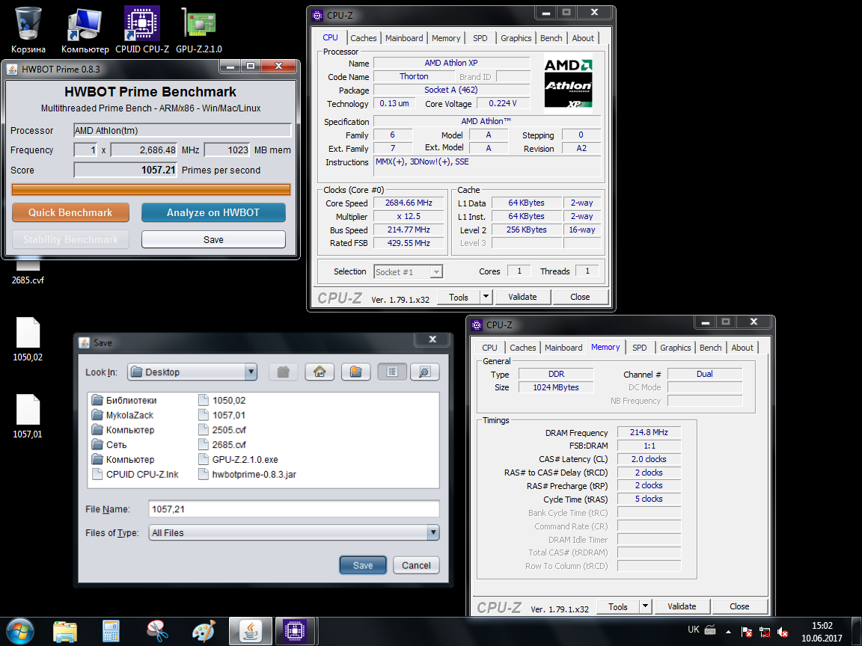862x646 pixels.
Task: Switch to Java app in taskbar
Action: click(x=250, y=631)
